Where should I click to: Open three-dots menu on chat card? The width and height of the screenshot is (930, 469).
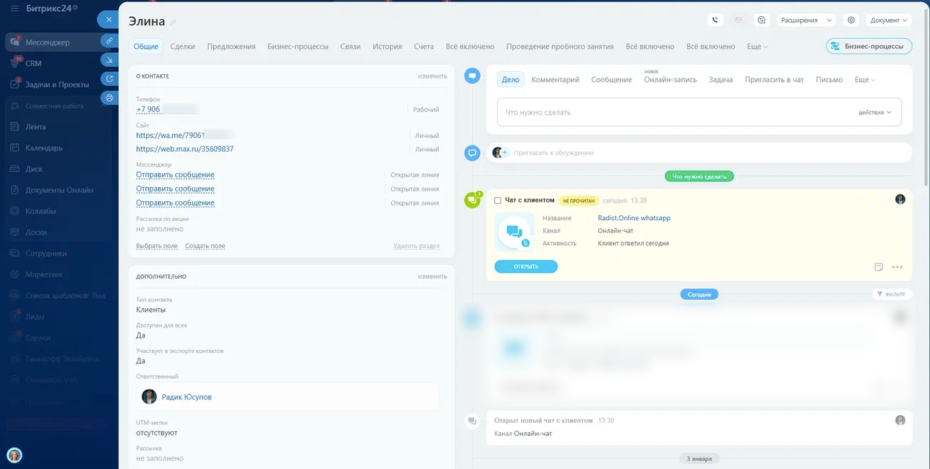point(897,267)
